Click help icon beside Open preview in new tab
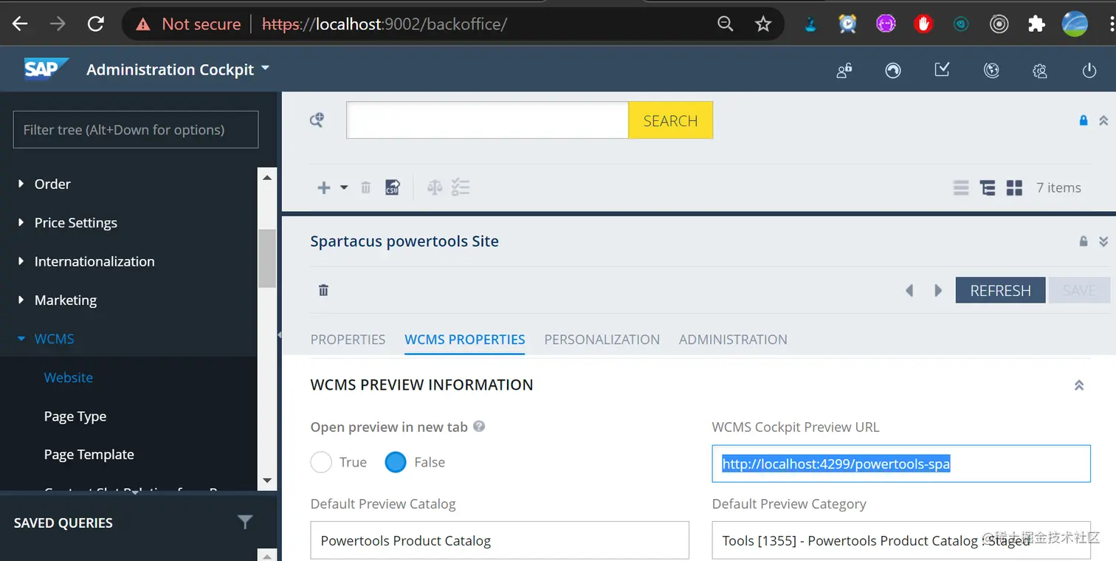1116x561 pixels. click(479, 426)
